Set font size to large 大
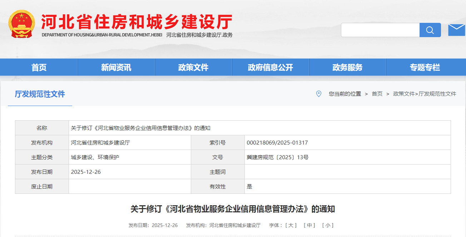Screen dimensions: 466x237 291,225
